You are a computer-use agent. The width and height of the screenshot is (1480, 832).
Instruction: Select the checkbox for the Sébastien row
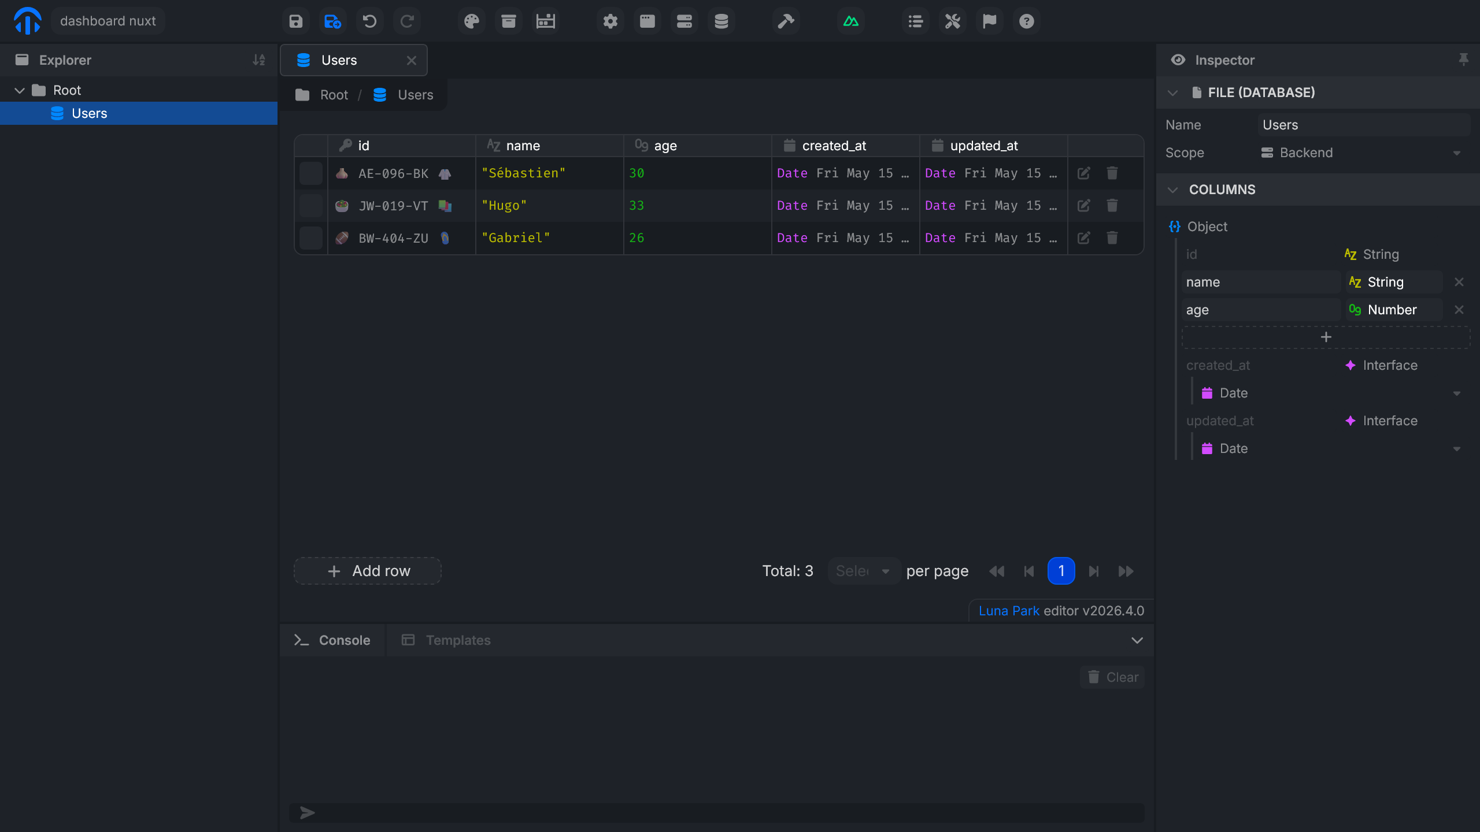pyautogui.click(x=311, y=173)
